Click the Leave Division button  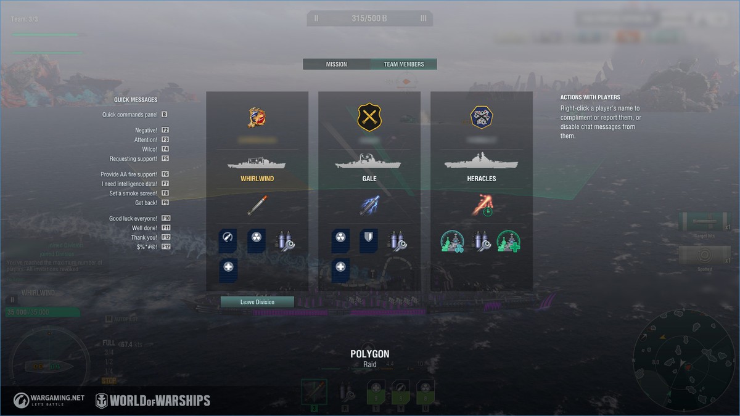click(x=257, y=302)
